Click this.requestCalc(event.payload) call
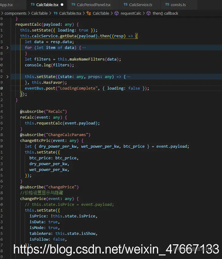The image size is (222, 259). point(62,123)
